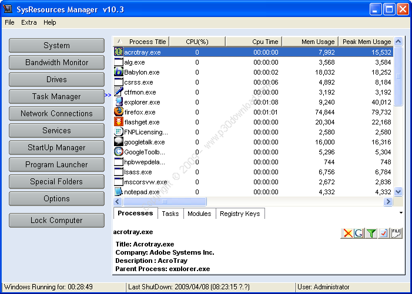Open Special Folders
Viewport: 412px width, 294px height.
click(56, 181)
